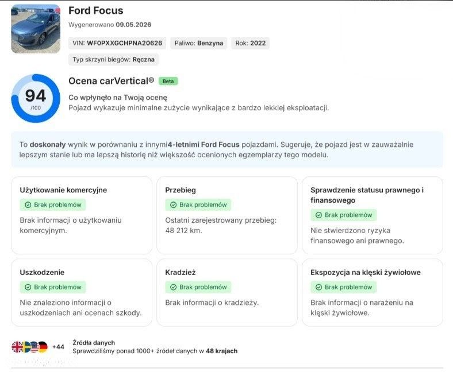
Task: Open the Użytkowanie komercyjne card title
Action: (x=63, y=190)
